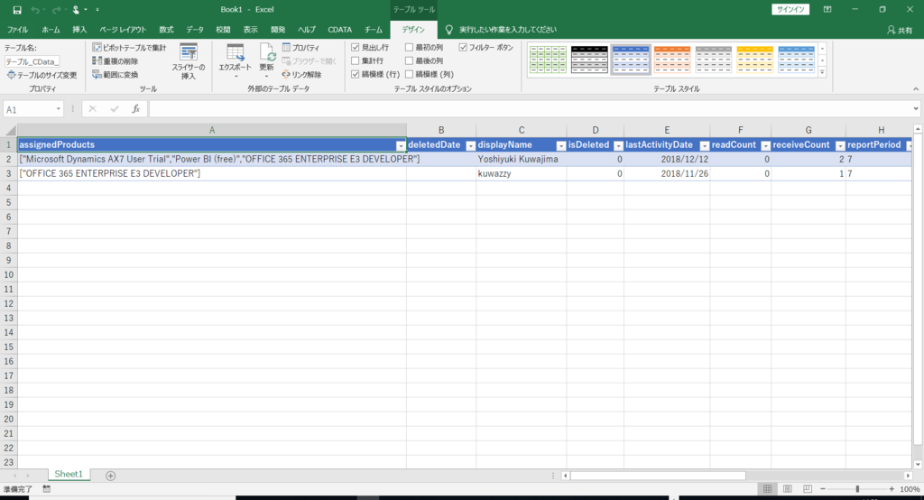Screen dimensions: 924x500
Task: Click the Select All corner triangle
Action: tap(9, 130)
